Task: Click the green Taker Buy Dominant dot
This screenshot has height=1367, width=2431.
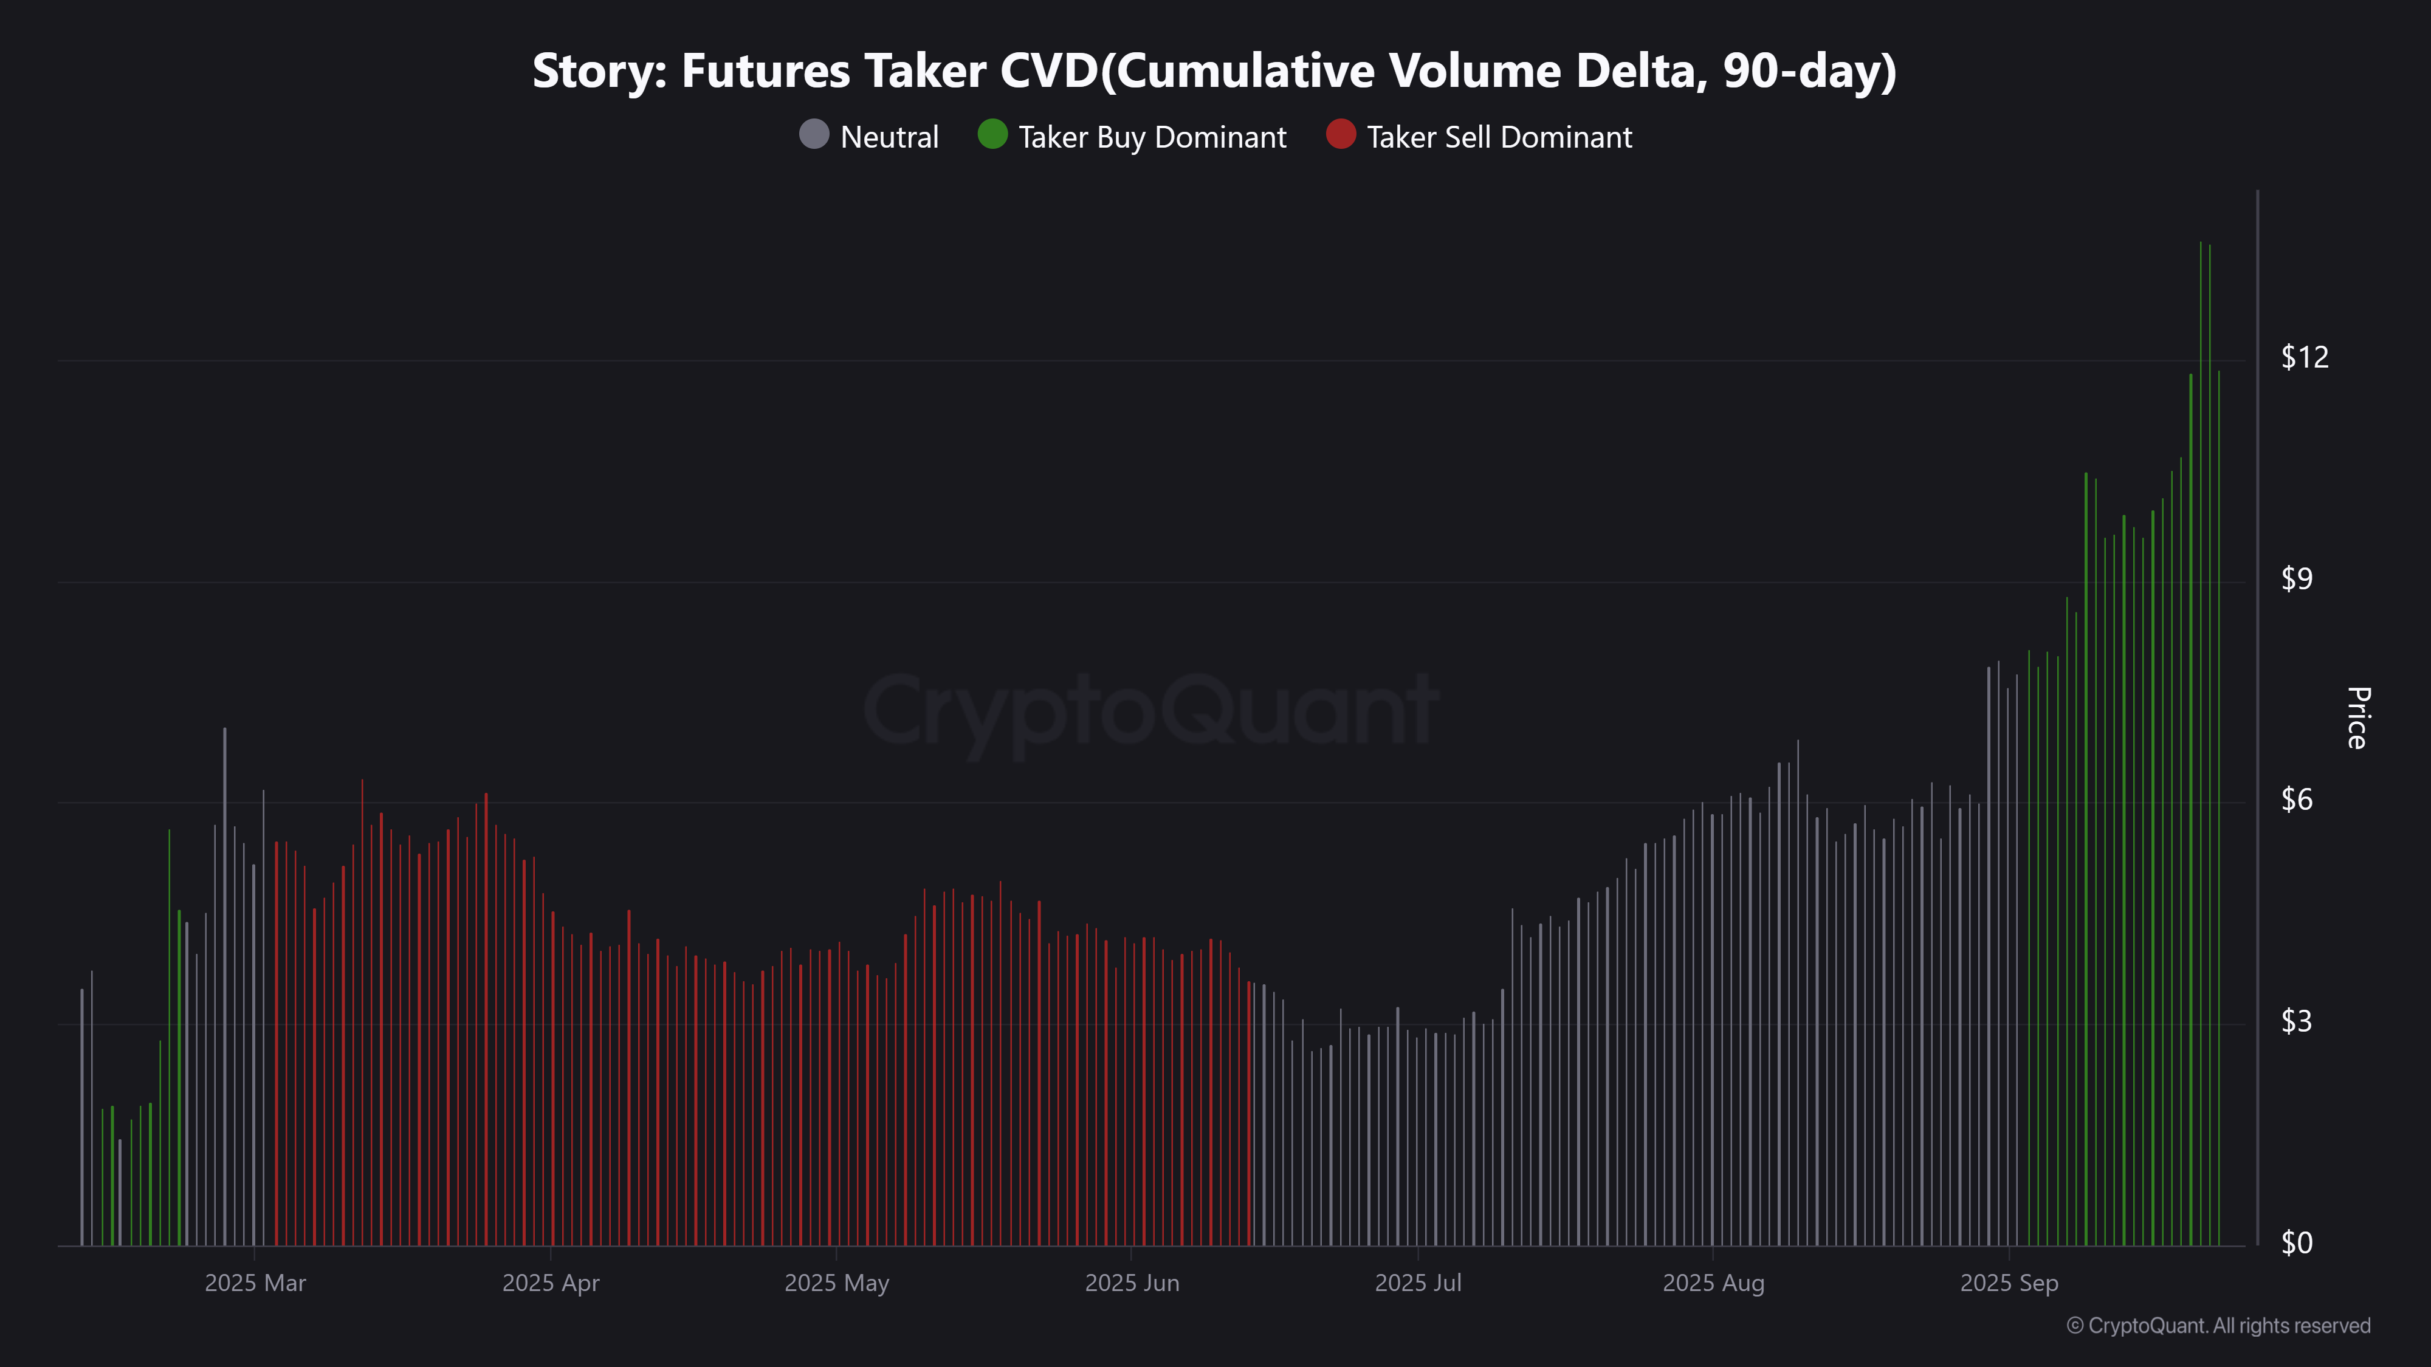Action: click(993, 135)
